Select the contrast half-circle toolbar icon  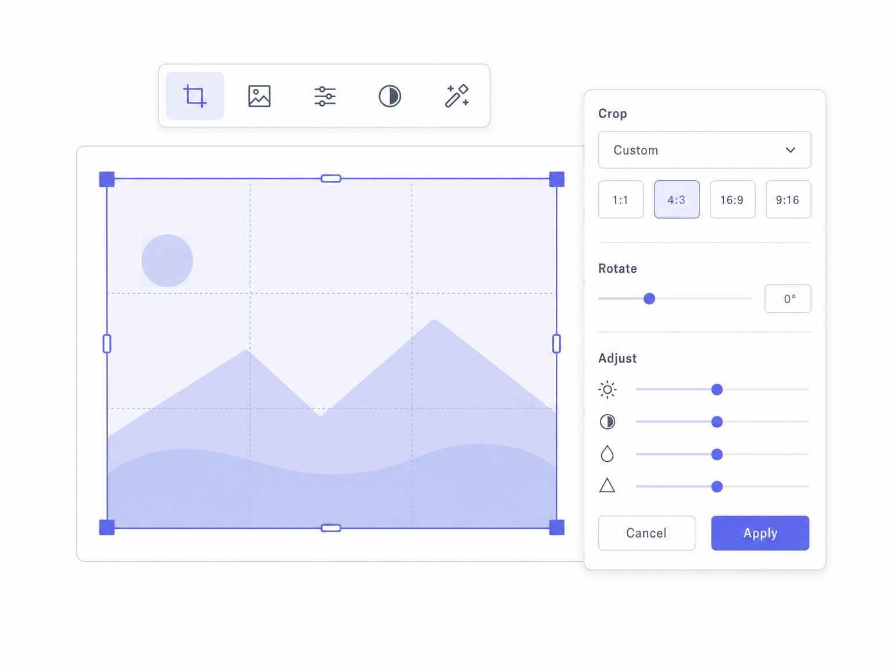pyautogui.click(x=390, y=96)
